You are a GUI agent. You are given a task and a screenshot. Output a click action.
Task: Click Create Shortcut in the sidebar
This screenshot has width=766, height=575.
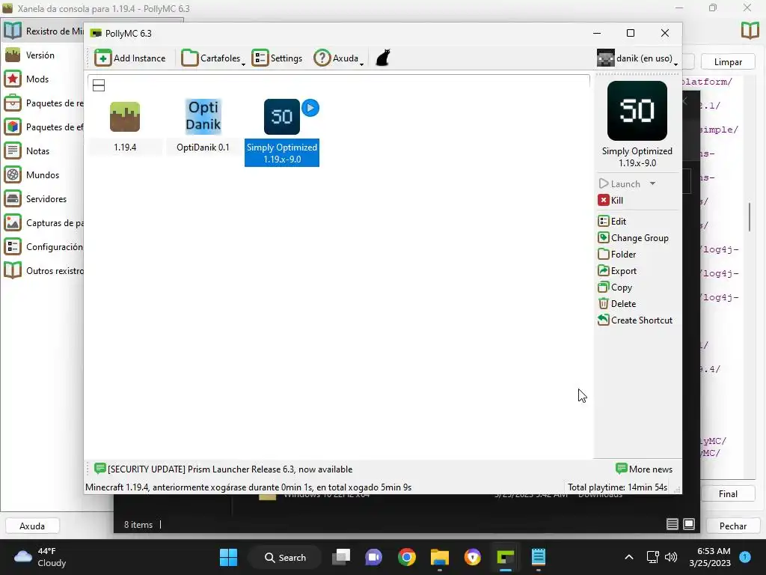pyautogui.click(x=635, y=320)
